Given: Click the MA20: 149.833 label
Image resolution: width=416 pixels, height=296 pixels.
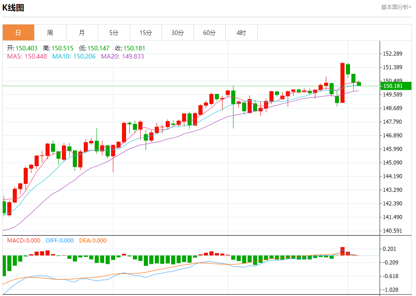Looking at the screenshot, I should [x=122, y=56].
